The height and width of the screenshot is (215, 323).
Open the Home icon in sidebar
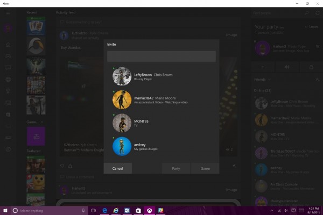click(8, 45)
